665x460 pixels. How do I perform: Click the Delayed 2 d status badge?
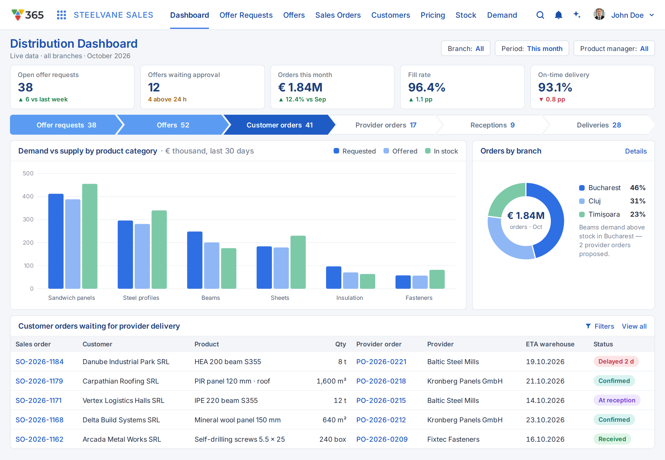tap(616, 361)
